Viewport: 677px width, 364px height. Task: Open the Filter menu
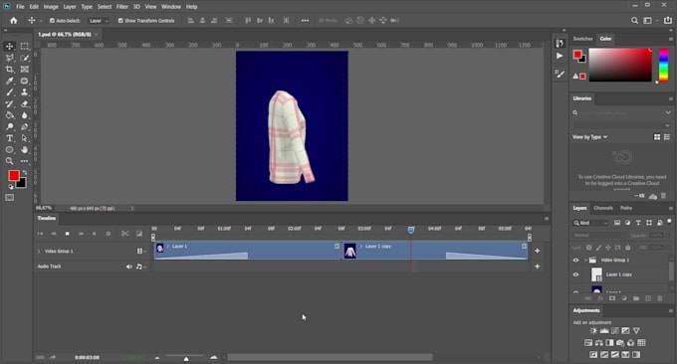(x=122, y=7)
